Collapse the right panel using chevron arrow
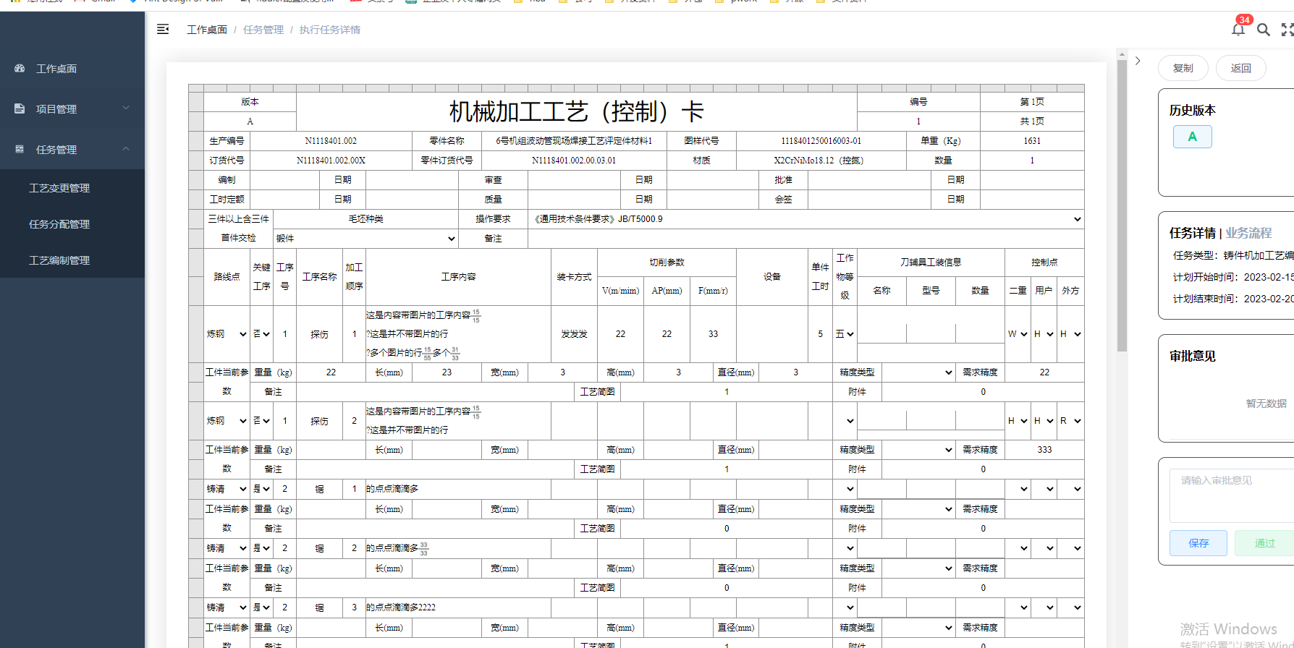This screenshot has height=648, width=1294. click(x=1138, y=61)
